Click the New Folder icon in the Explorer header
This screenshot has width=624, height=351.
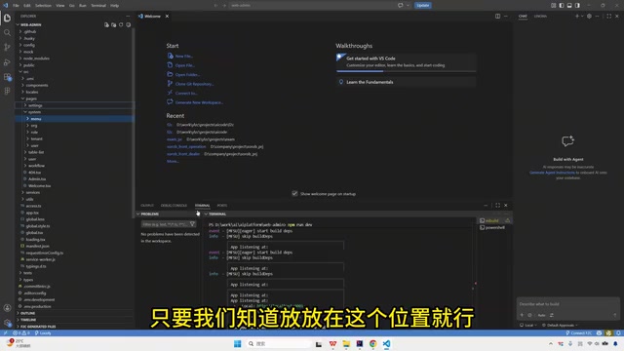114,24
